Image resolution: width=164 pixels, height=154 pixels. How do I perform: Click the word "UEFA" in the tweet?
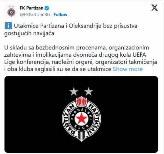139,55
